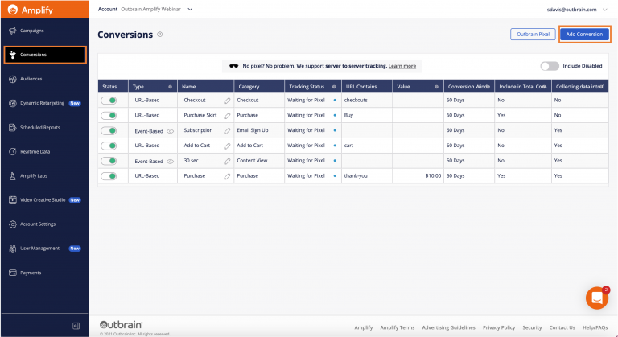Viewport: 618px width, 337px height.
Task: Click the New badge beside User Management
Action: pos(75,249)
